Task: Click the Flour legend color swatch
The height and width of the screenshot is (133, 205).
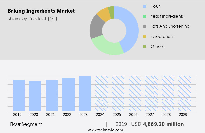Action: coord(144,6)
